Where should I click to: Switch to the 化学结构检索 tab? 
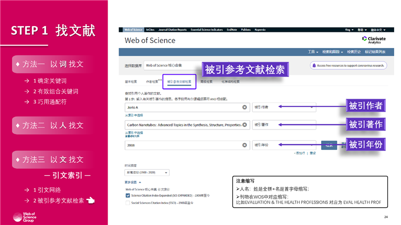[230, 82]
